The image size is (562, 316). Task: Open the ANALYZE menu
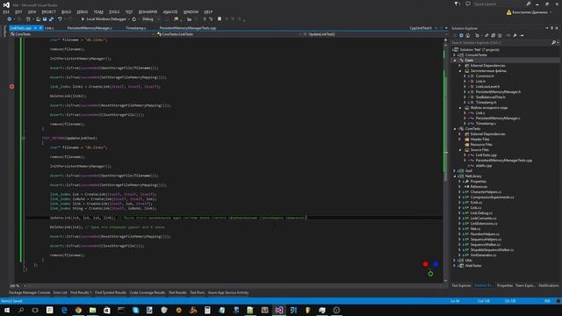(170, 11)
